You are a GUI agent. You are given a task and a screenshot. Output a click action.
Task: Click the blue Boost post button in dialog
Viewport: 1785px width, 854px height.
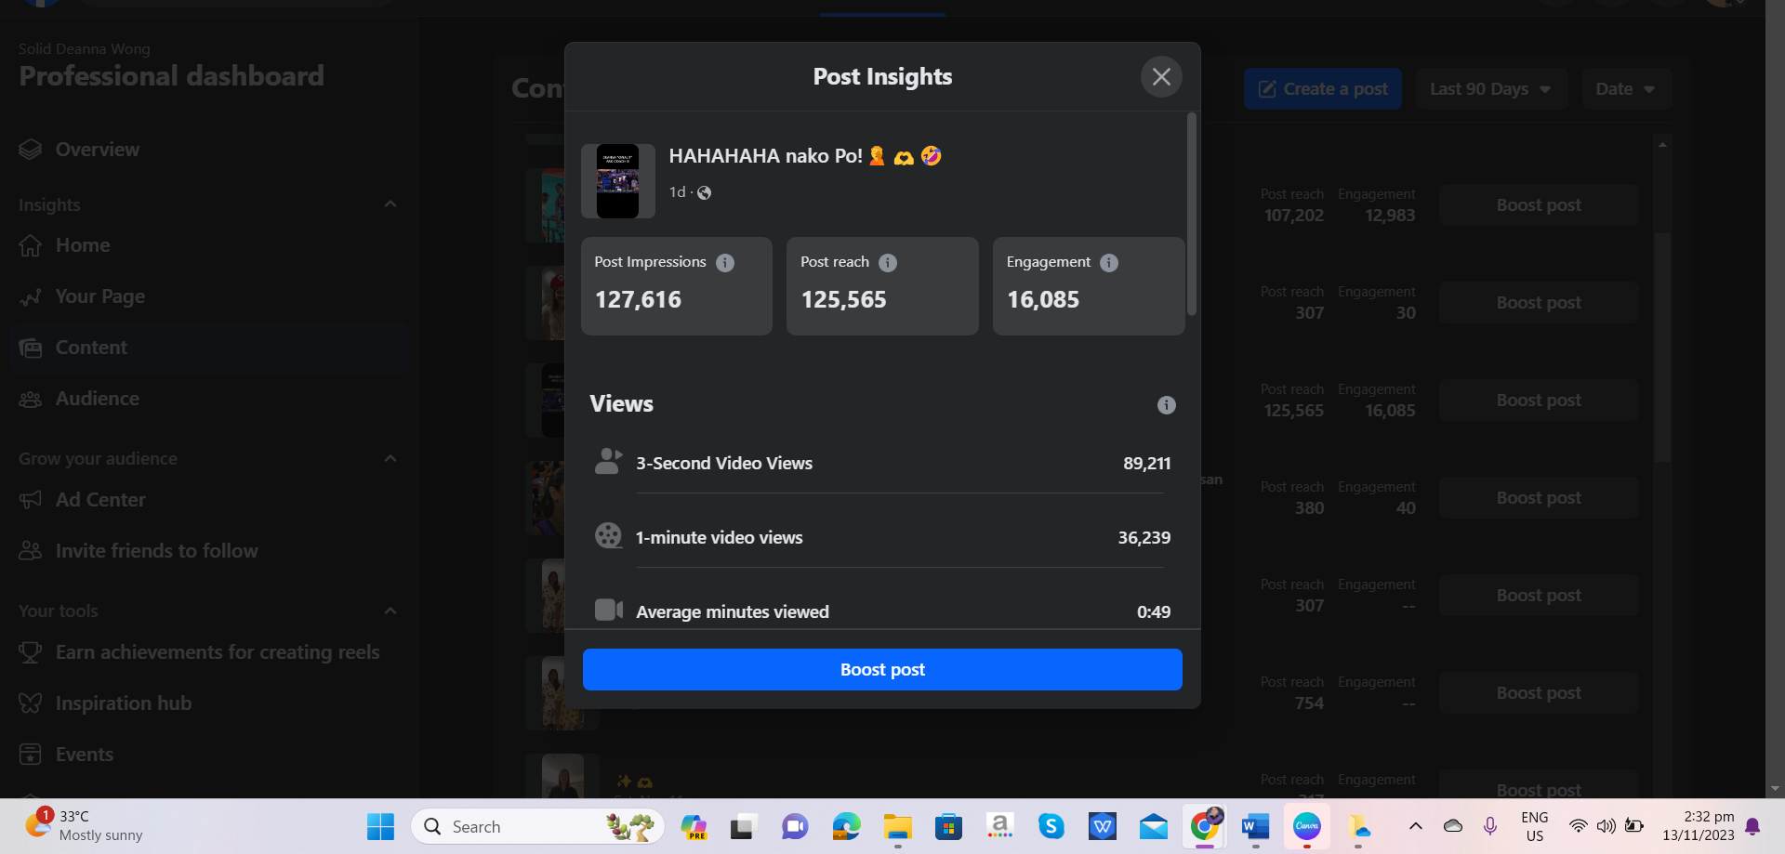click(882, 670)
